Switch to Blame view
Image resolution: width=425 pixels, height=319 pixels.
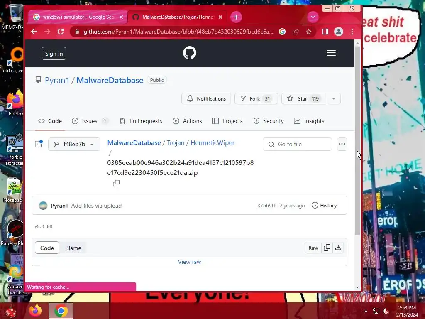point(73,248)
